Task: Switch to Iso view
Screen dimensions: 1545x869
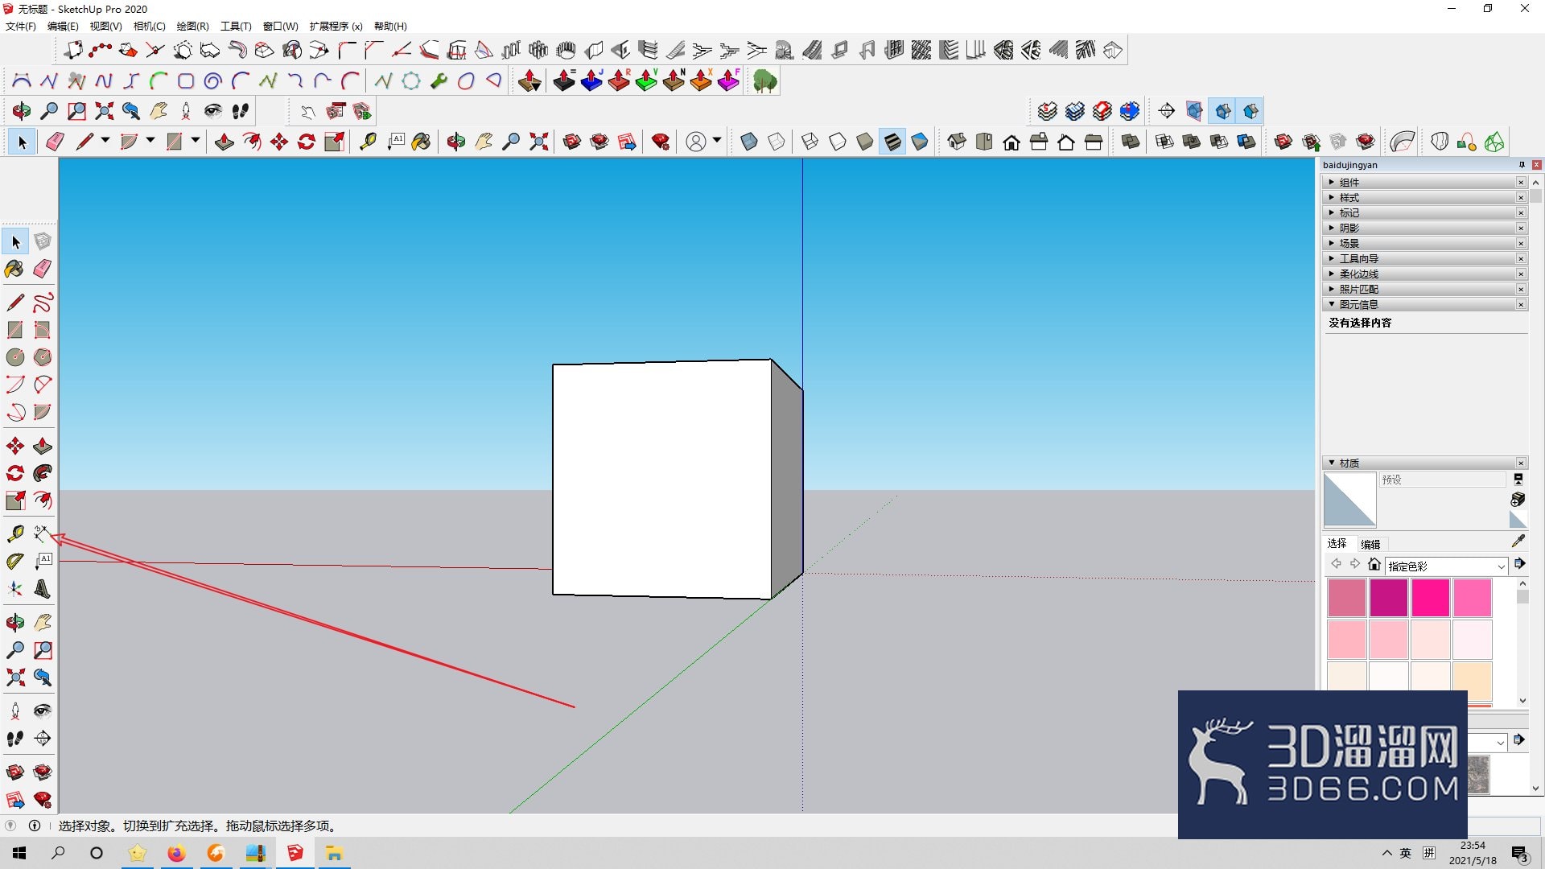Action: click(x=957, y=142)
